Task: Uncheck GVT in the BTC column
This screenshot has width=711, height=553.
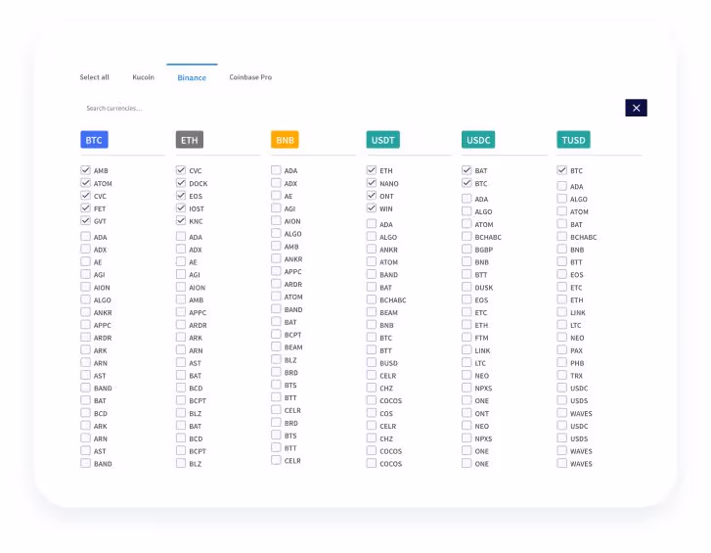Action: [86, 220]
